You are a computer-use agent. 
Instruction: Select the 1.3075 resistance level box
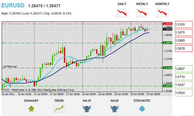point(184,32)
